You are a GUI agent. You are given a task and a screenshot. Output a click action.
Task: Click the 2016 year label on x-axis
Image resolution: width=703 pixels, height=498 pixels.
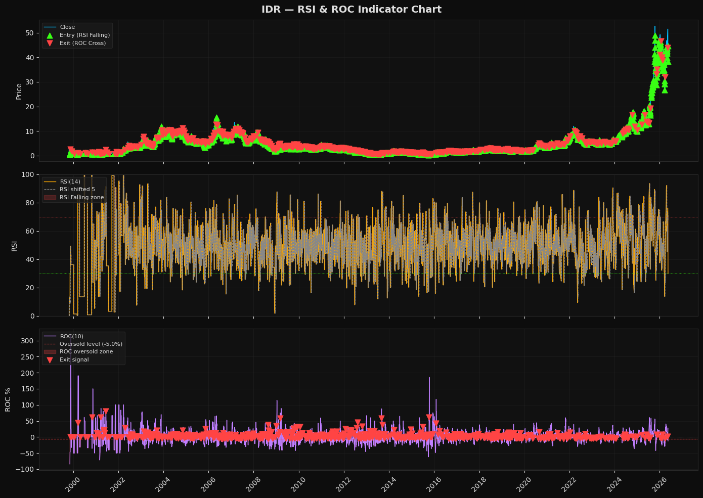(x=434, y=484)
